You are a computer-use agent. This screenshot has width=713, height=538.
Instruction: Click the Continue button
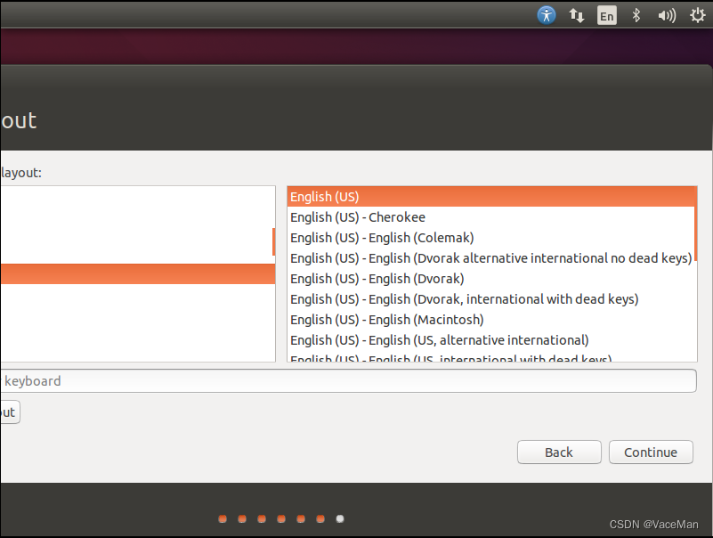pyautogui.click(x=651, y=452)
